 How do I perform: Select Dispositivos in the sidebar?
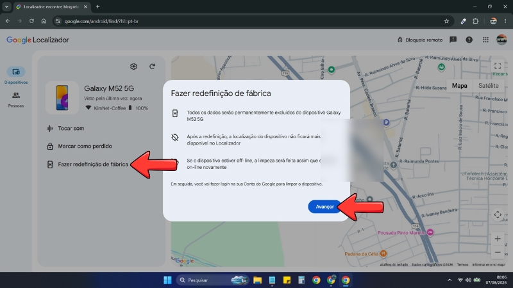pos(15,76)
